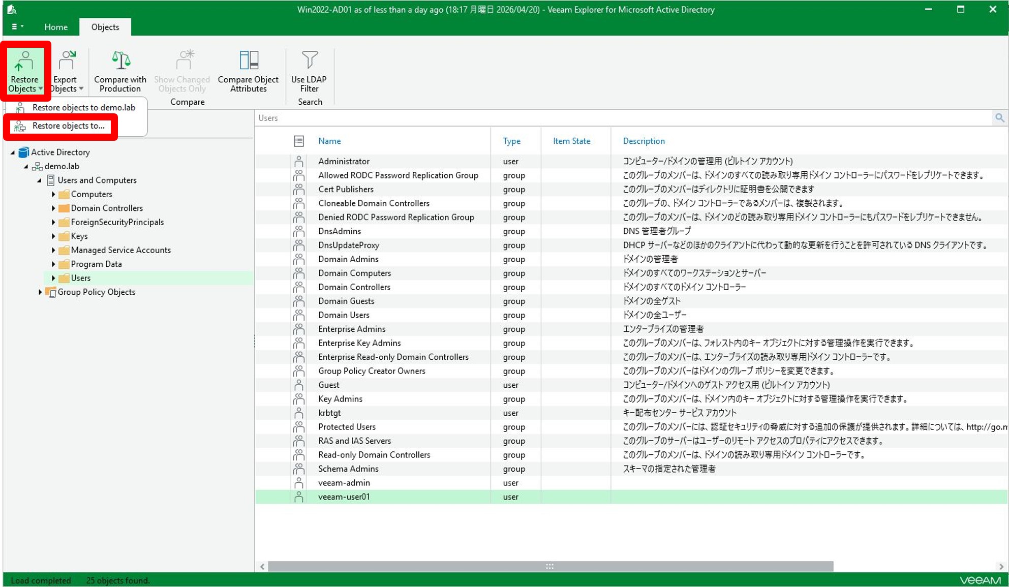Screen dimensions: 1009x587
Task: Sort by the Item State column
Action: (x=571, y=141)
